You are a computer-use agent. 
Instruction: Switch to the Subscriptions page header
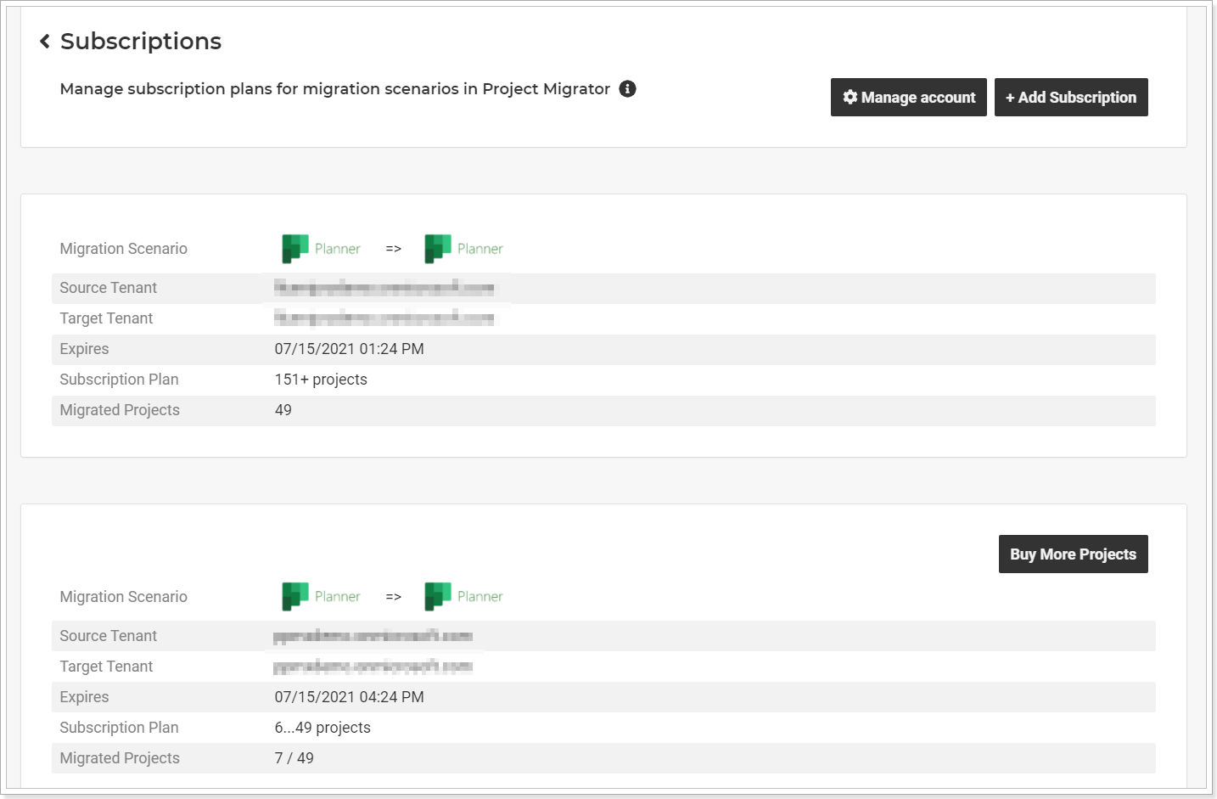point(140,41)
